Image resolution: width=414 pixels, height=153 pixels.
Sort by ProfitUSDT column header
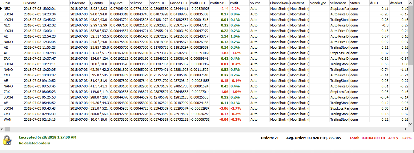[219, 3]
